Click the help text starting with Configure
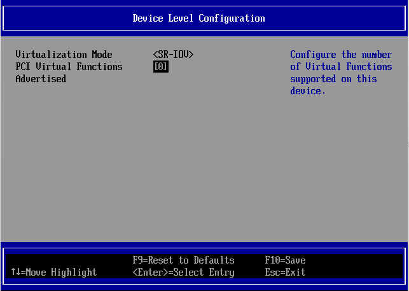Image resolution: width=409 pixels, height=291 pixels. (x=341, y=55)
